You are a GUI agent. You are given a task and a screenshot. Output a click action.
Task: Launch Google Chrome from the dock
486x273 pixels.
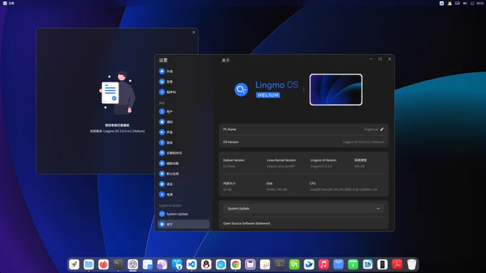click(236, 264)
